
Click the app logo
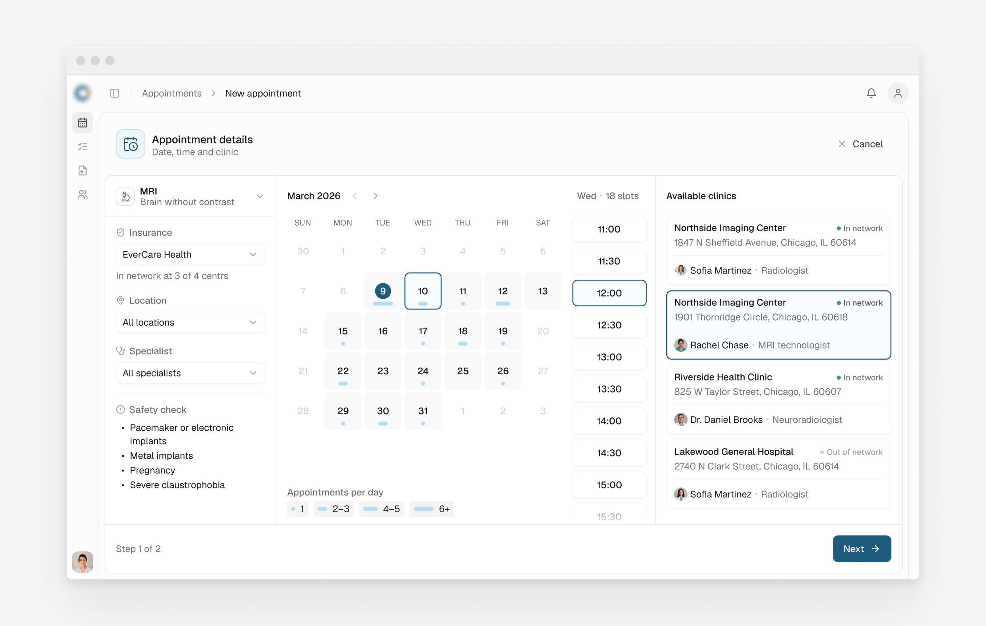[83, 93]
